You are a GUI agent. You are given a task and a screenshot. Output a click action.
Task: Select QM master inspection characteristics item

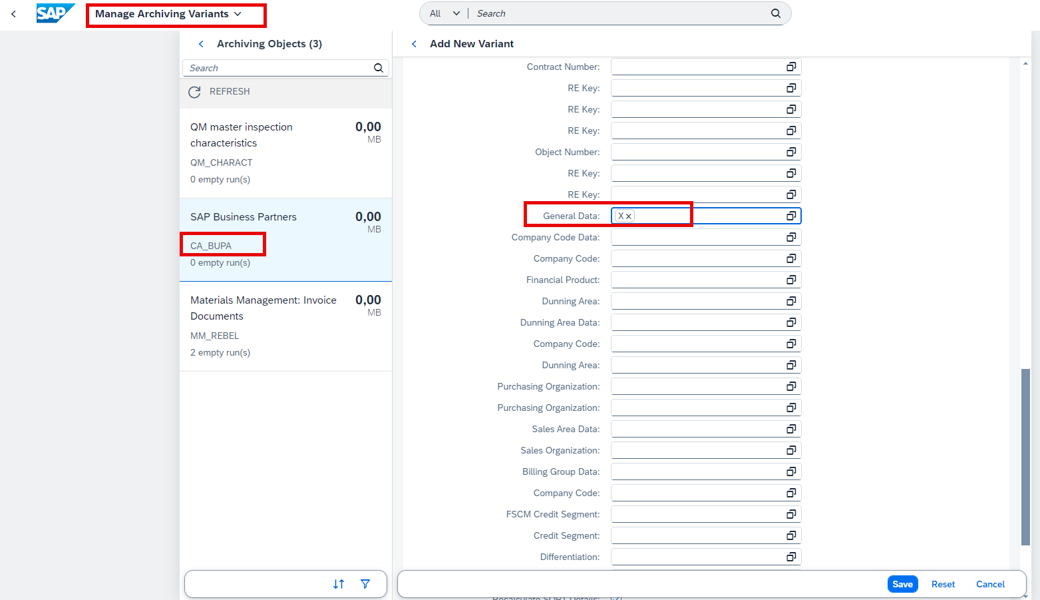(285, 153)
